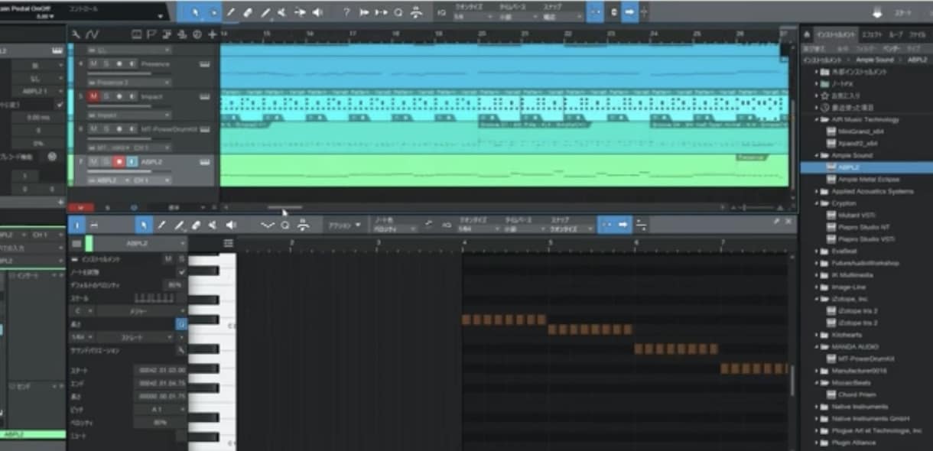Open the Impact instrument output dropdown
The image size is (933, 451).
point(130,115)
